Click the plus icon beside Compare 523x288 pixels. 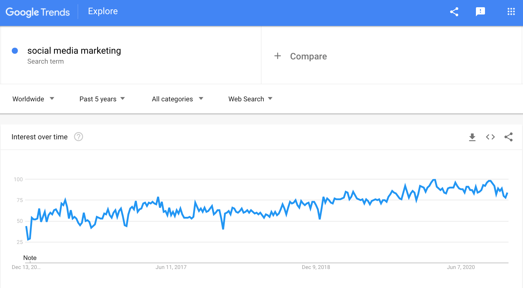[x=278, y=56]
